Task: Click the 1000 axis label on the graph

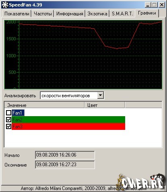Action: (11, 56)
